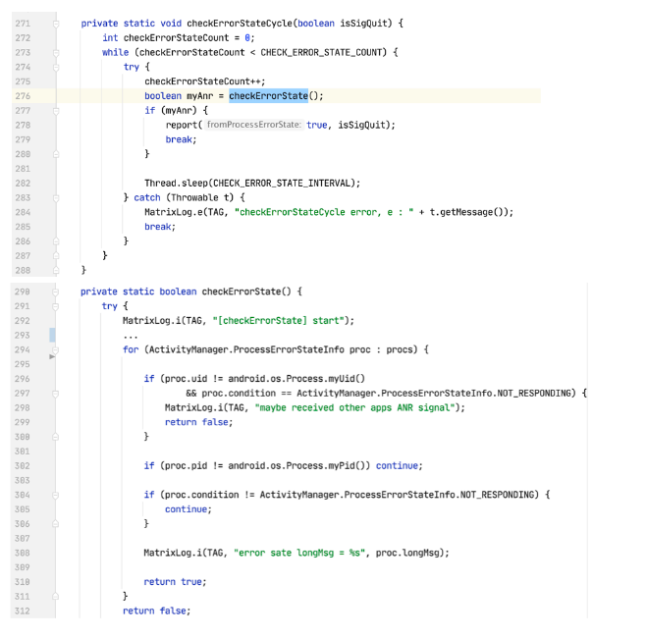Click proc.condition on line 297
This screenshot has width=646, height=638.
239,394
